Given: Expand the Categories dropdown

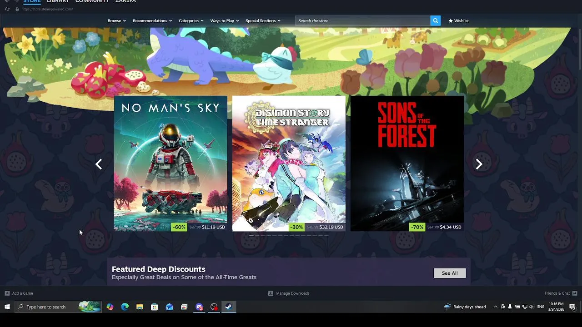Looking at the screenshot, I should click(x=191, y=20).
